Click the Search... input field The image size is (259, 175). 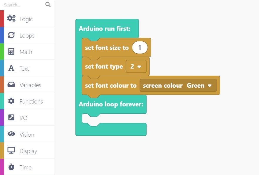click(x=23, y=5)
